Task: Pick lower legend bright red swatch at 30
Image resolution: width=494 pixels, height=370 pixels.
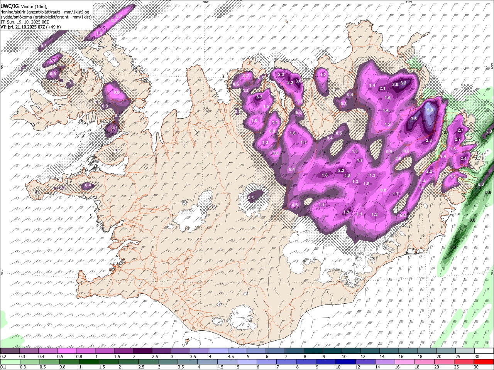Action: [x=484, y=362]
